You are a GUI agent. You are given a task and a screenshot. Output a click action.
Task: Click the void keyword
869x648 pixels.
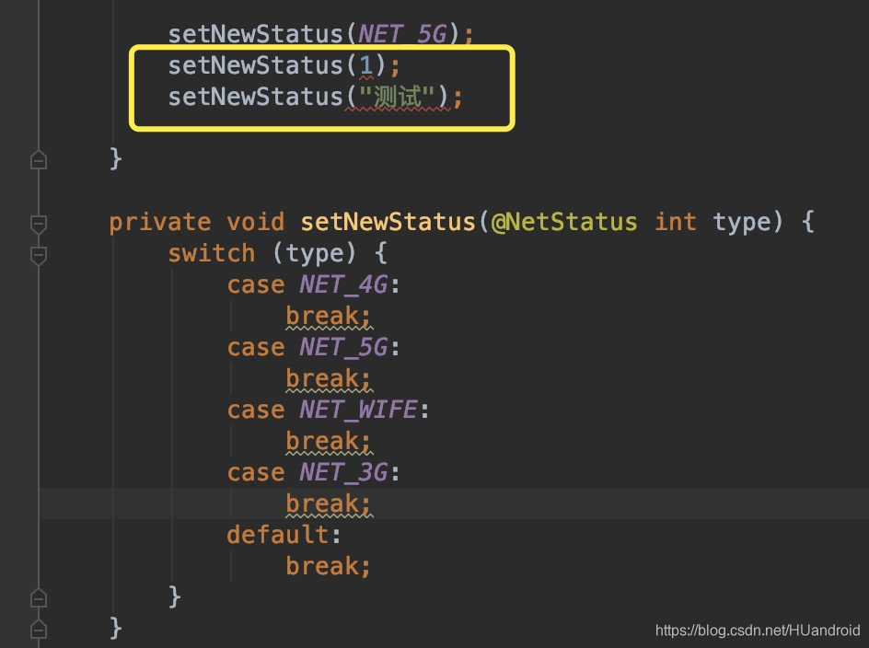(x=256, y=222)
